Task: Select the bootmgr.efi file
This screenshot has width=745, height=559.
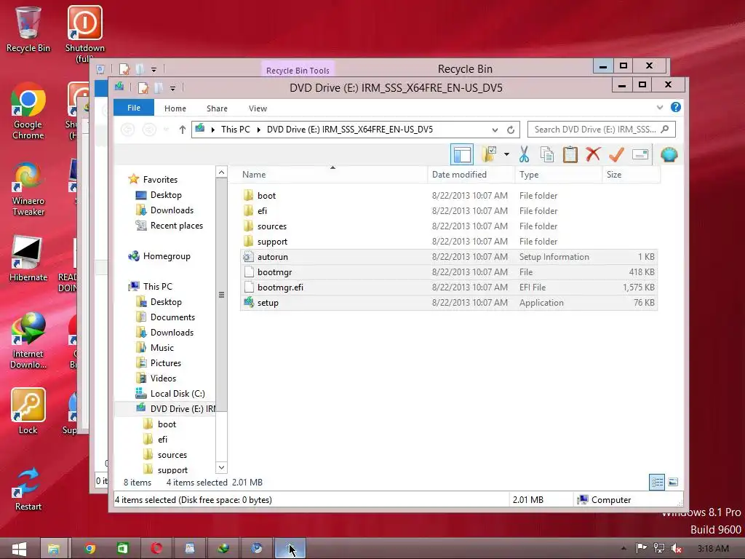Action: click(x=448, y=287)
